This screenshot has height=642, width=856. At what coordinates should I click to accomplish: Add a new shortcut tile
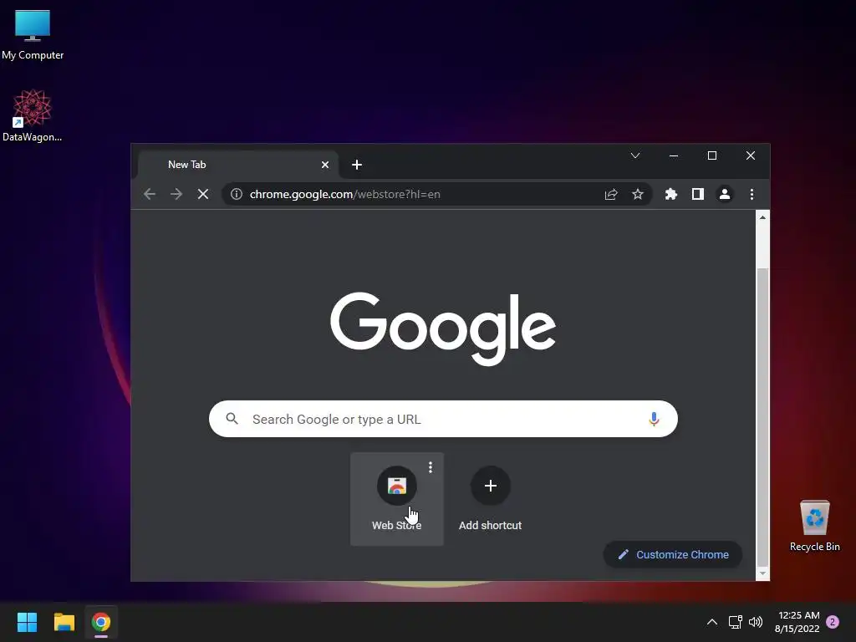[490, 486]
